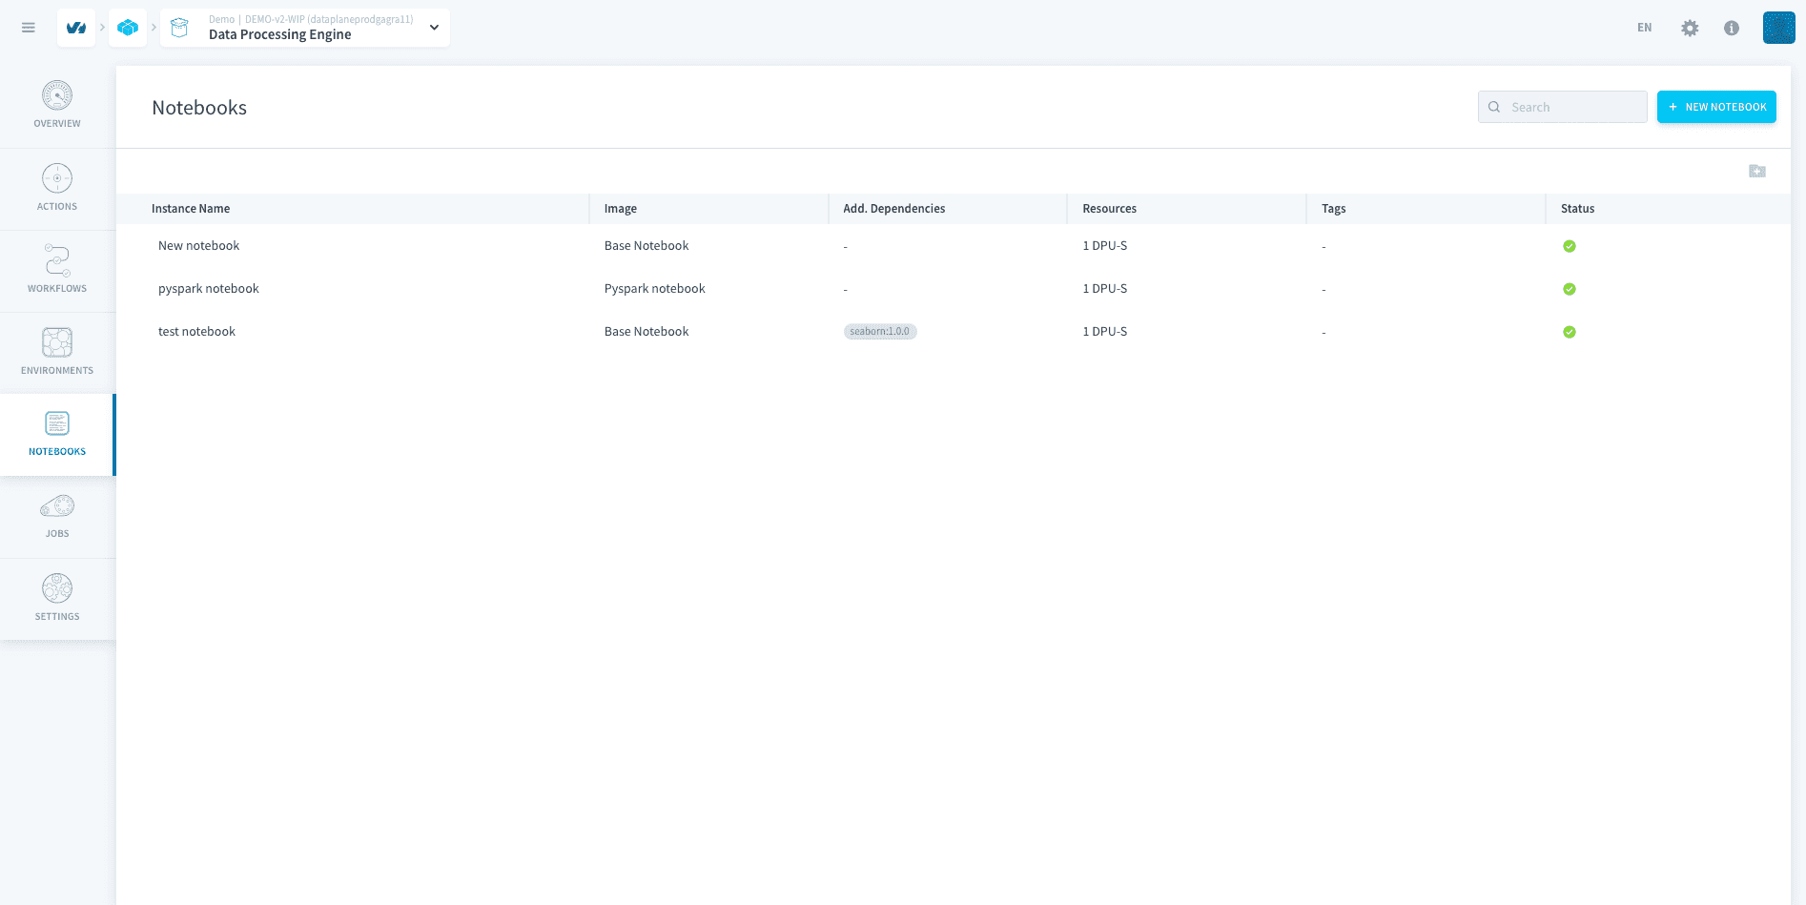The image size is (1806, 905).
Task: Click the Add. Dependencies column header
Action: click(894, 209)
